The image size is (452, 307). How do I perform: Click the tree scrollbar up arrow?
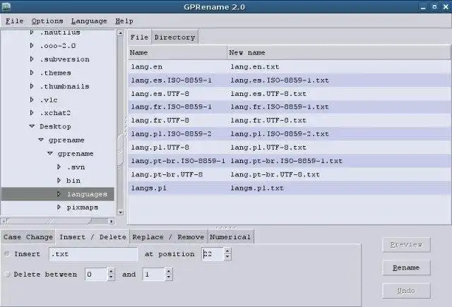pos(121,33)
